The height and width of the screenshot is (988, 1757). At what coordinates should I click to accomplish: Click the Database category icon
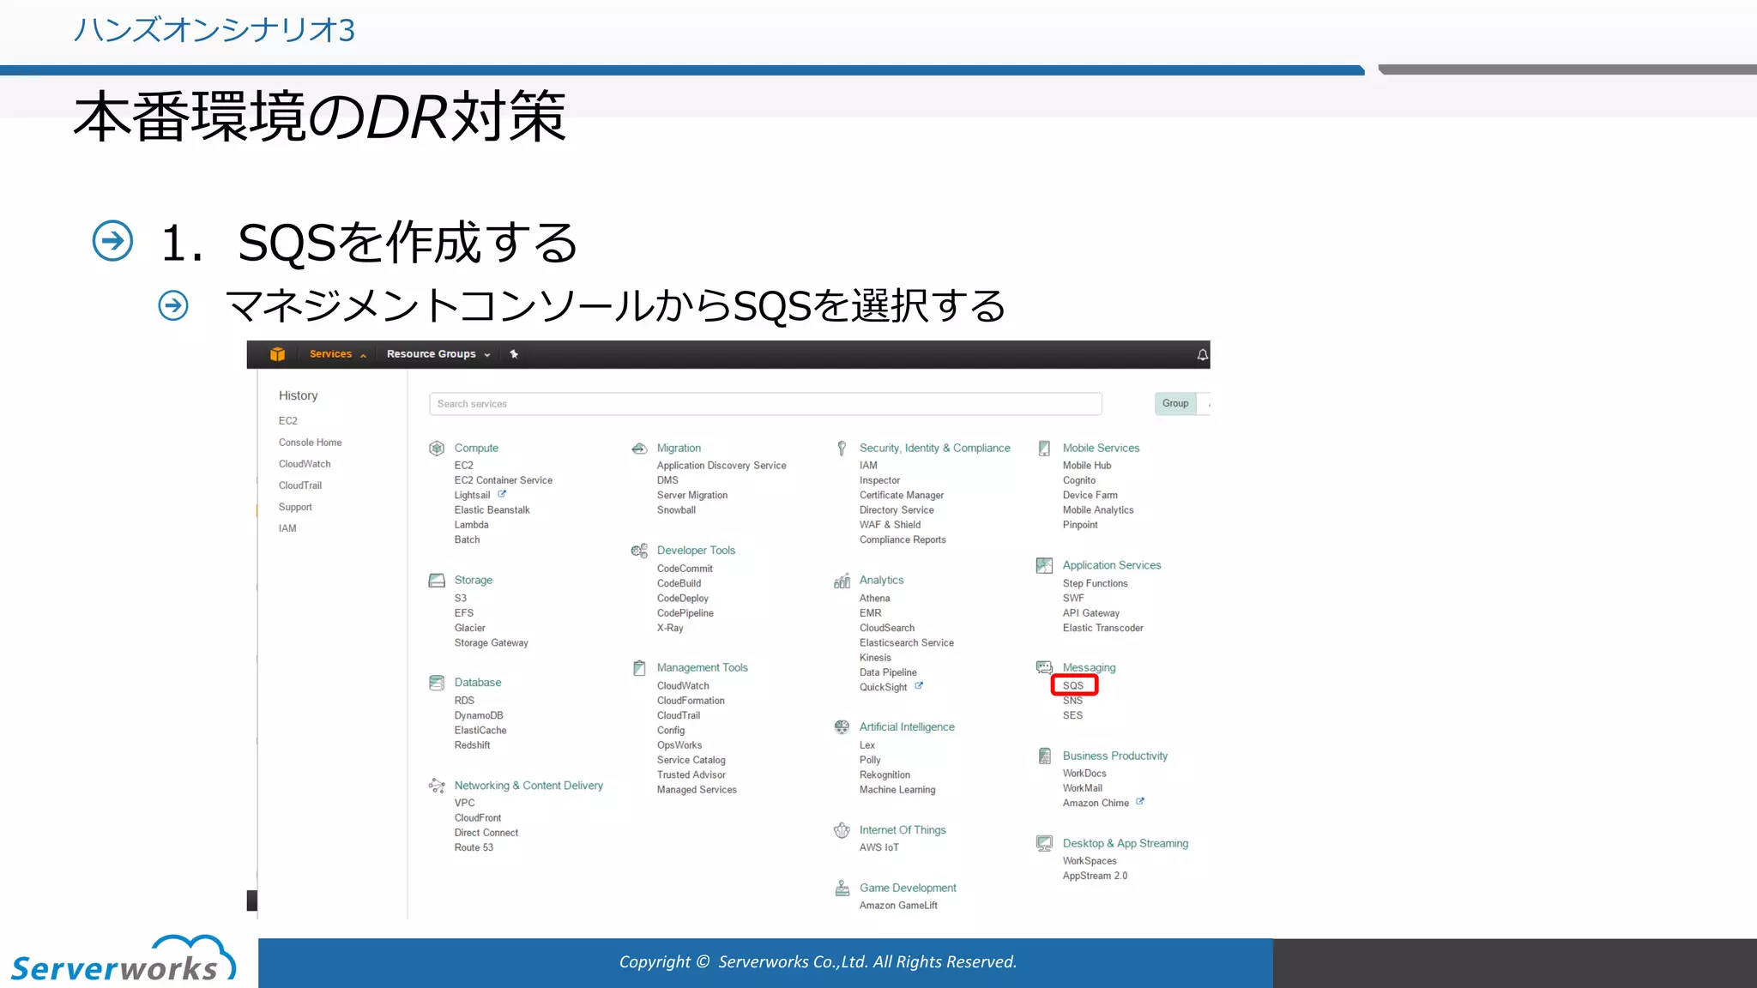[x=437, y=683]
